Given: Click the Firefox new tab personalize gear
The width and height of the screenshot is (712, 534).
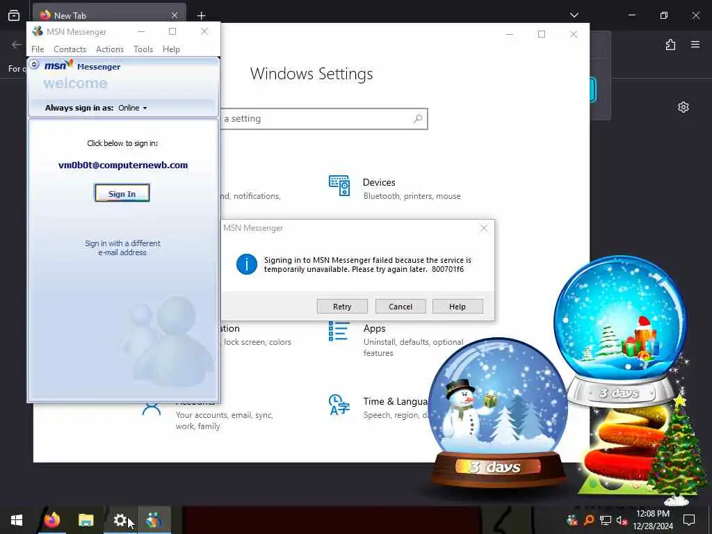Looking at the screenshot, I should click(683, 107).
